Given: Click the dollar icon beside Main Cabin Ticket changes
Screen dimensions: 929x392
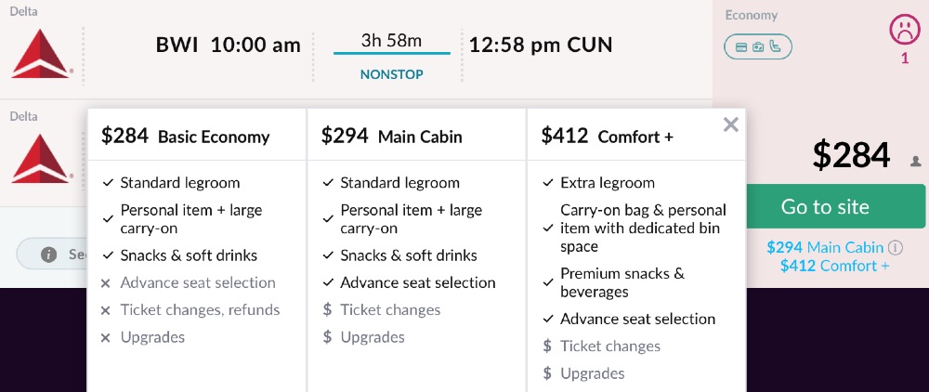Looking at the screenshot, I should pyautogui.click(x=327, y=310).
